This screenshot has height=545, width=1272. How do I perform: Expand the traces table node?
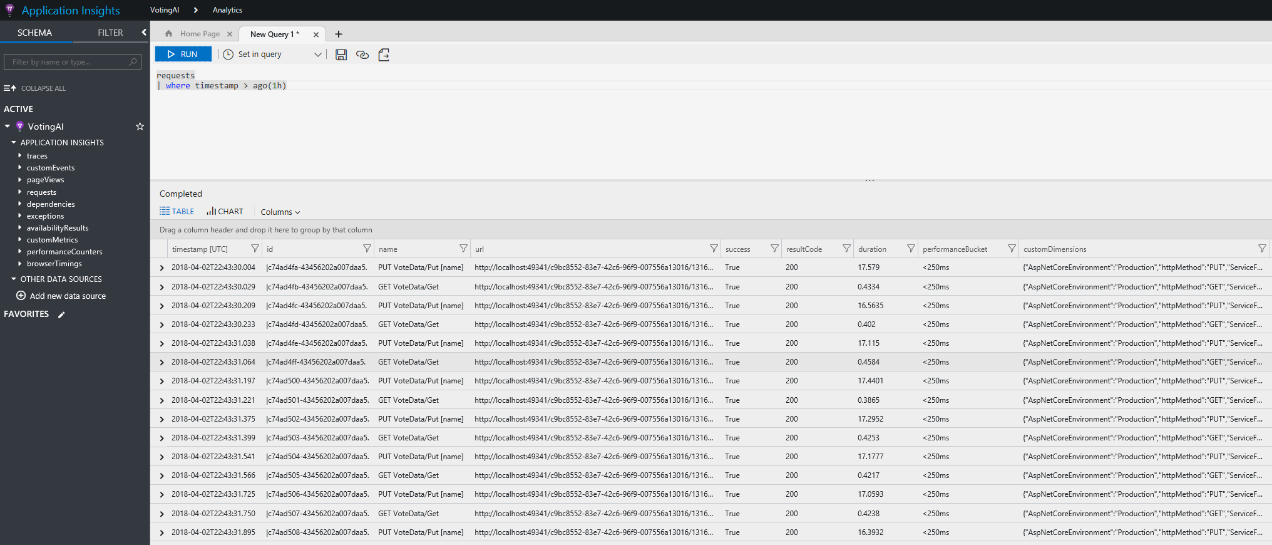coord(20,155)
